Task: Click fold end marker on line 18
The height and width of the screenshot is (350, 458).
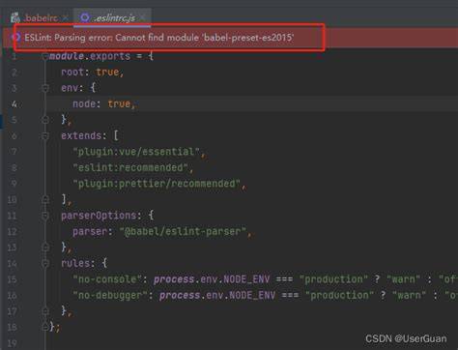Action: pyautogui.click(x=45, y=327)
